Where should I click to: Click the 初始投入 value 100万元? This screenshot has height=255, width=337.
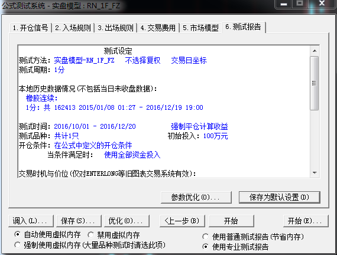pos(216,136)
